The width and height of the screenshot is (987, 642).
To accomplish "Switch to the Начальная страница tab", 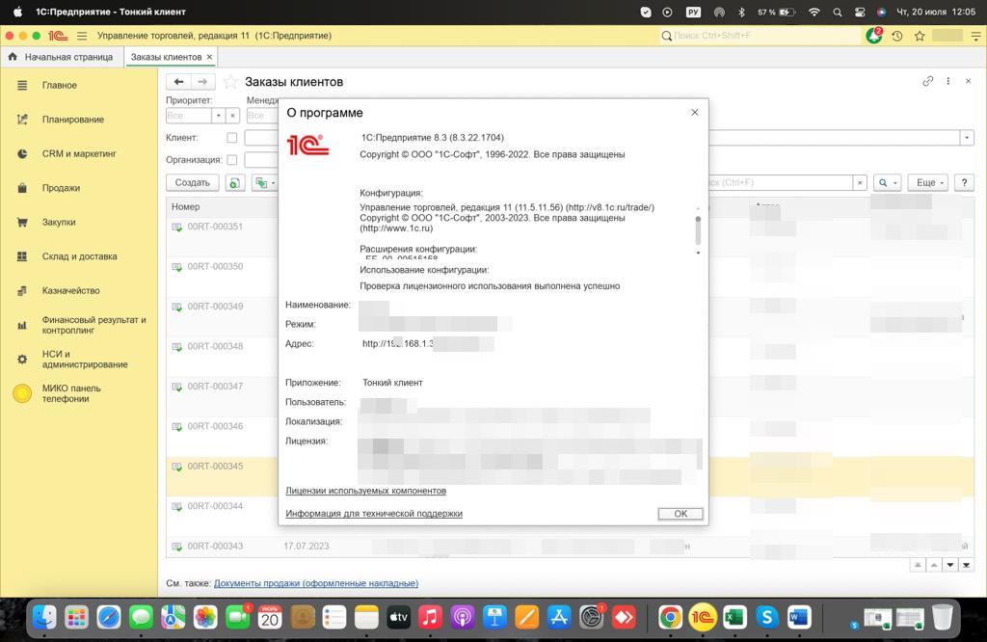I will (67, 57).
